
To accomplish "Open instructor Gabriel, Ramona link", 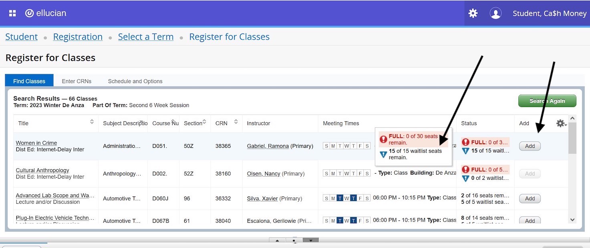I will [268, 146].
